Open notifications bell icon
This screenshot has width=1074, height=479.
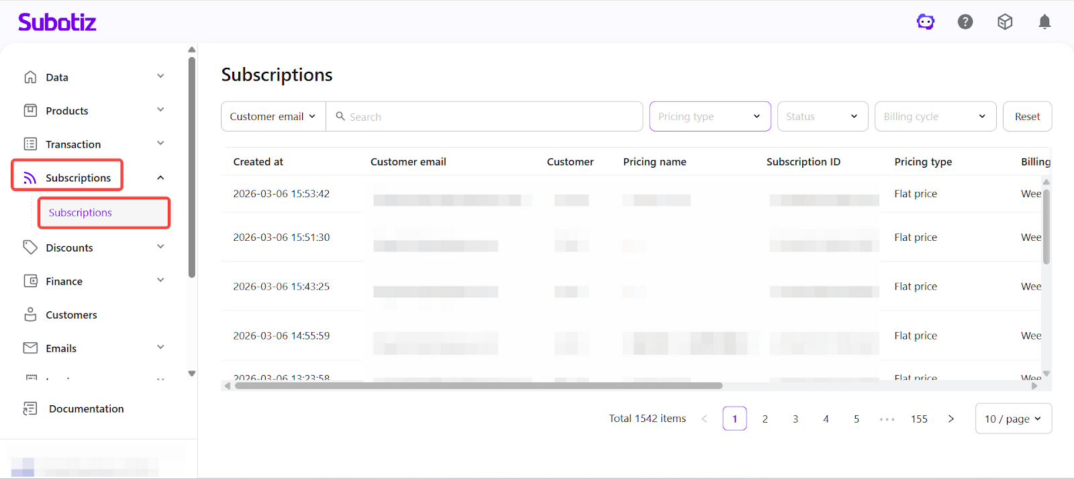pos(1044,22)
